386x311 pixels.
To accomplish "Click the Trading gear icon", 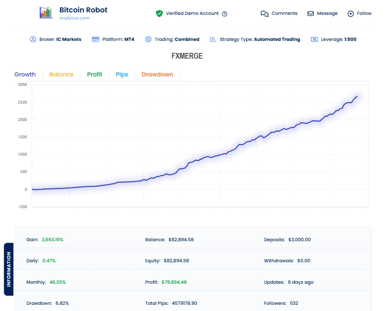I will click(x=148, y=39).
